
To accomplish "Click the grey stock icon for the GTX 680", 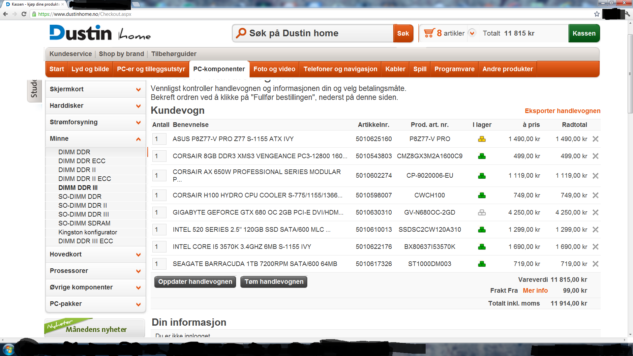I will (x=482, y=213).
